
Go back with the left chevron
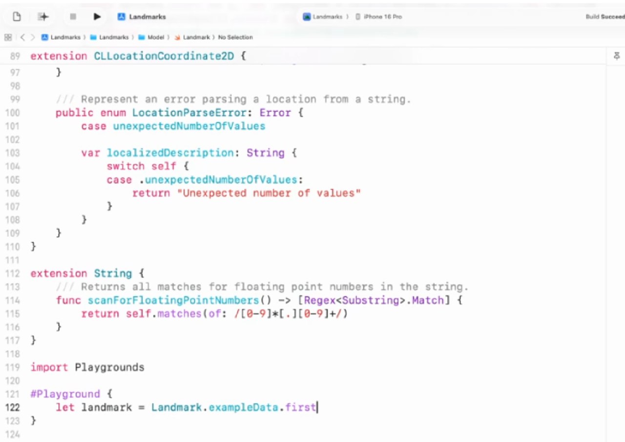coord(22,37)
